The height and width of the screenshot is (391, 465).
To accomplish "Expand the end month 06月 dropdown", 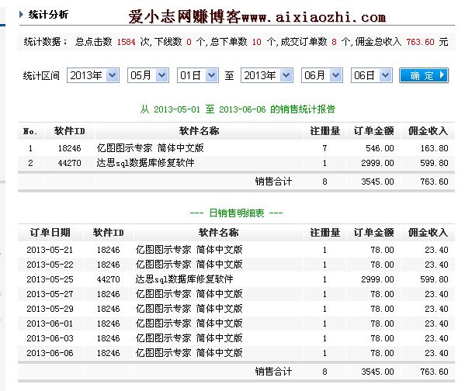I will click(322, 75).
